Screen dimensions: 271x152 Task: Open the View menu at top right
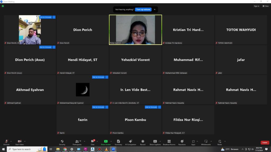click(x=265, y=6)
